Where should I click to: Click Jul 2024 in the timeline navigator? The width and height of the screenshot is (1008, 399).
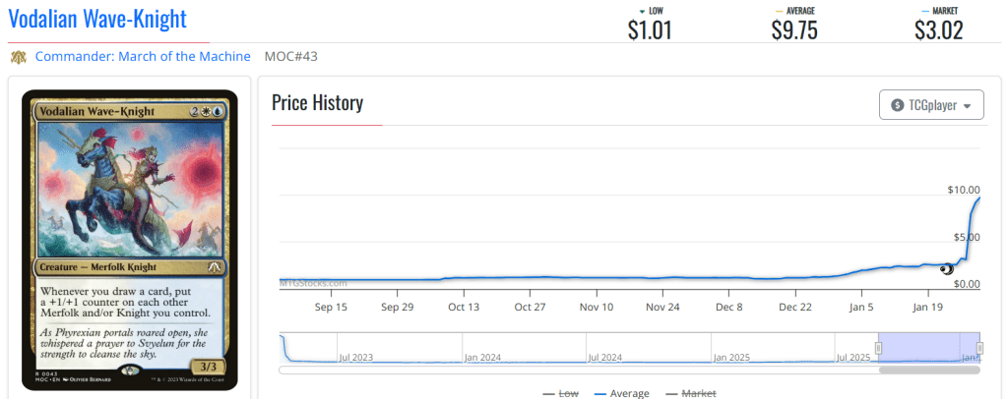tap(604, 358)
